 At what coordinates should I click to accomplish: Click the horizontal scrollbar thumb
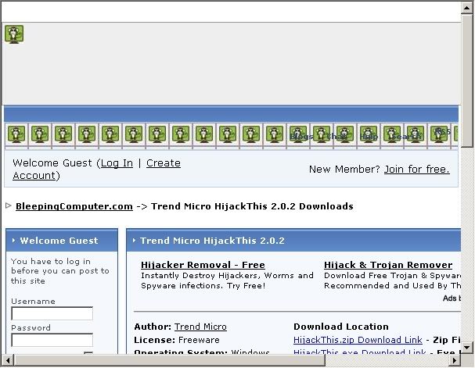pyautogui.click(x=169, y=360)
